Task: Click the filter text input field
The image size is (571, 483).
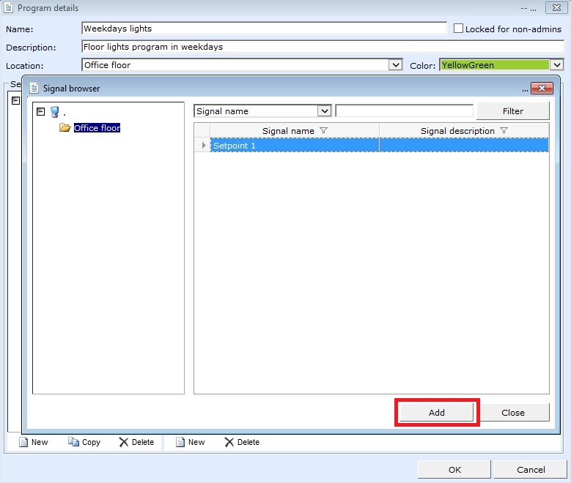Action: click(x=404, y=111)
